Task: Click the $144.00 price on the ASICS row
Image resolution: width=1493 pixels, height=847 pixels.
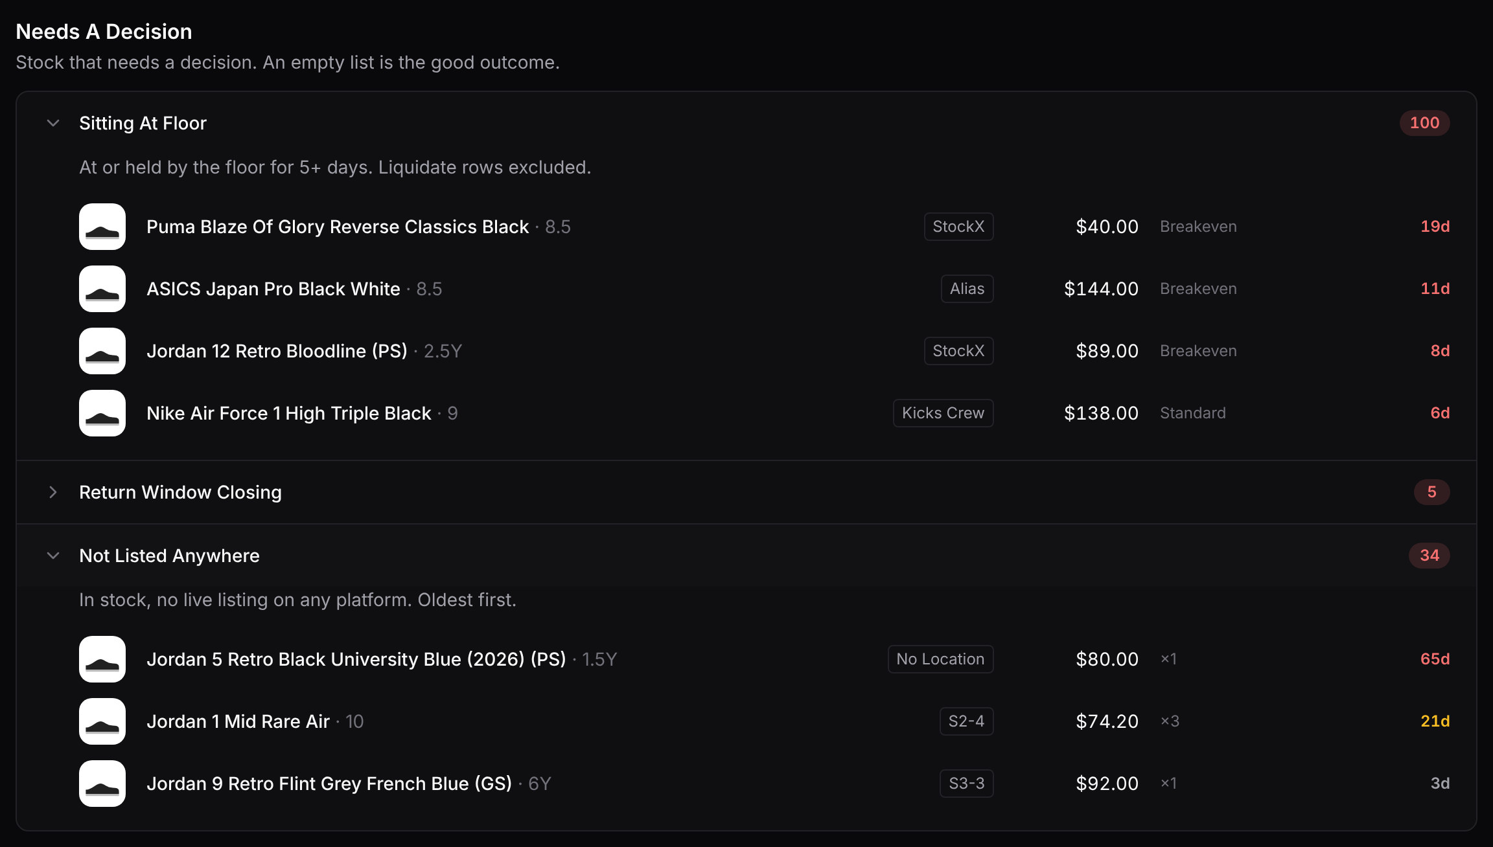Action: pos(1101,289)
